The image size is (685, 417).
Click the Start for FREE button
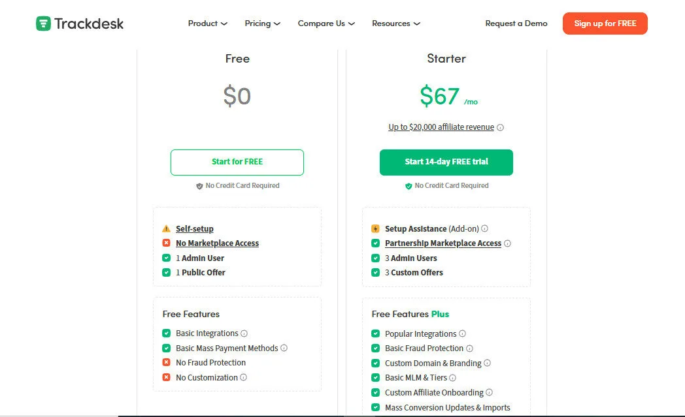(237, 162)
